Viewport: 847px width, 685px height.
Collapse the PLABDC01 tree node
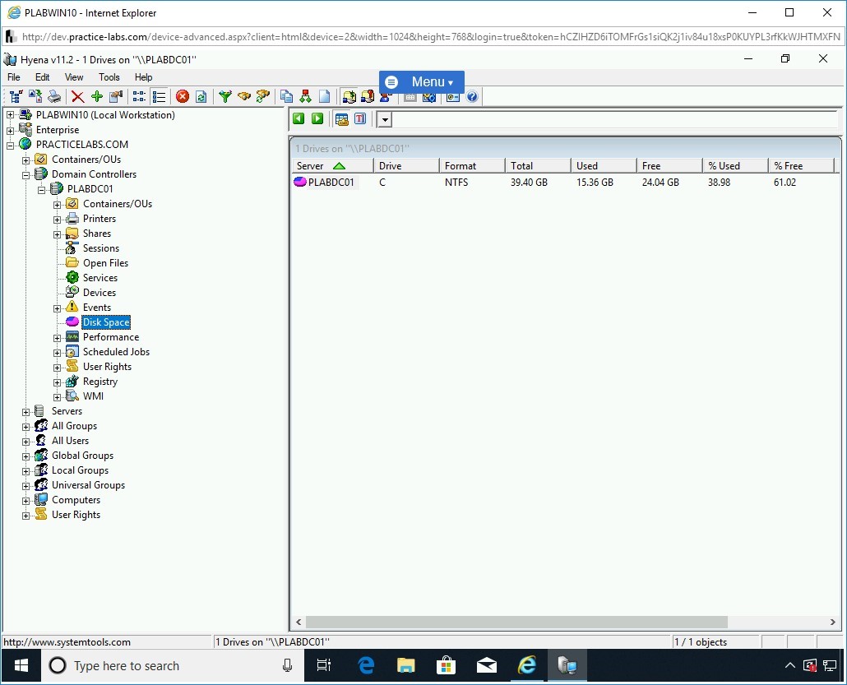point(42,189)
